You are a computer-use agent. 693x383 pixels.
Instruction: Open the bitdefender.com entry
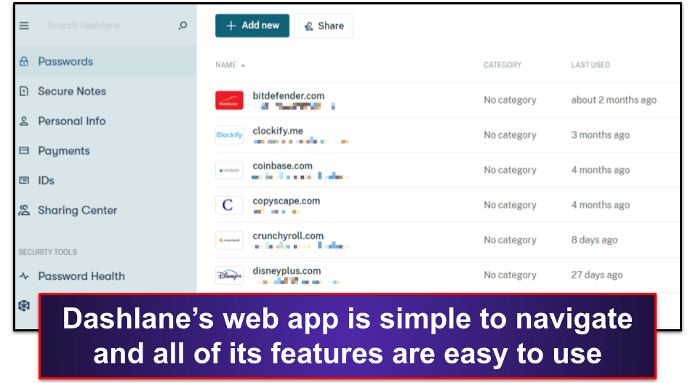(289, 96)
